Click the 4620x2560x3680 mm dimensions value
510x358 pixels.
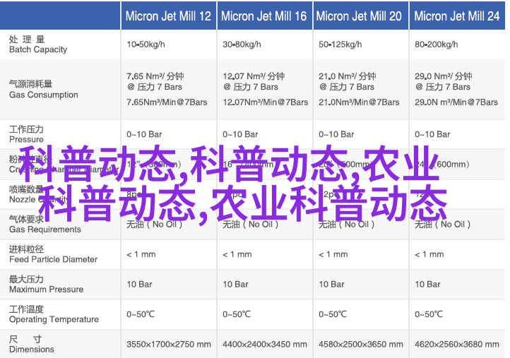click(456, 345)
